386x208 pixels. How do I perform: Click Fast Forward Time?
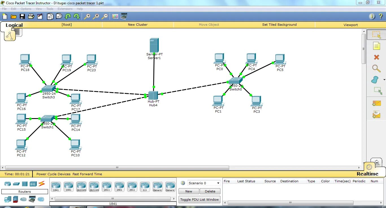(x=87, y=174)
